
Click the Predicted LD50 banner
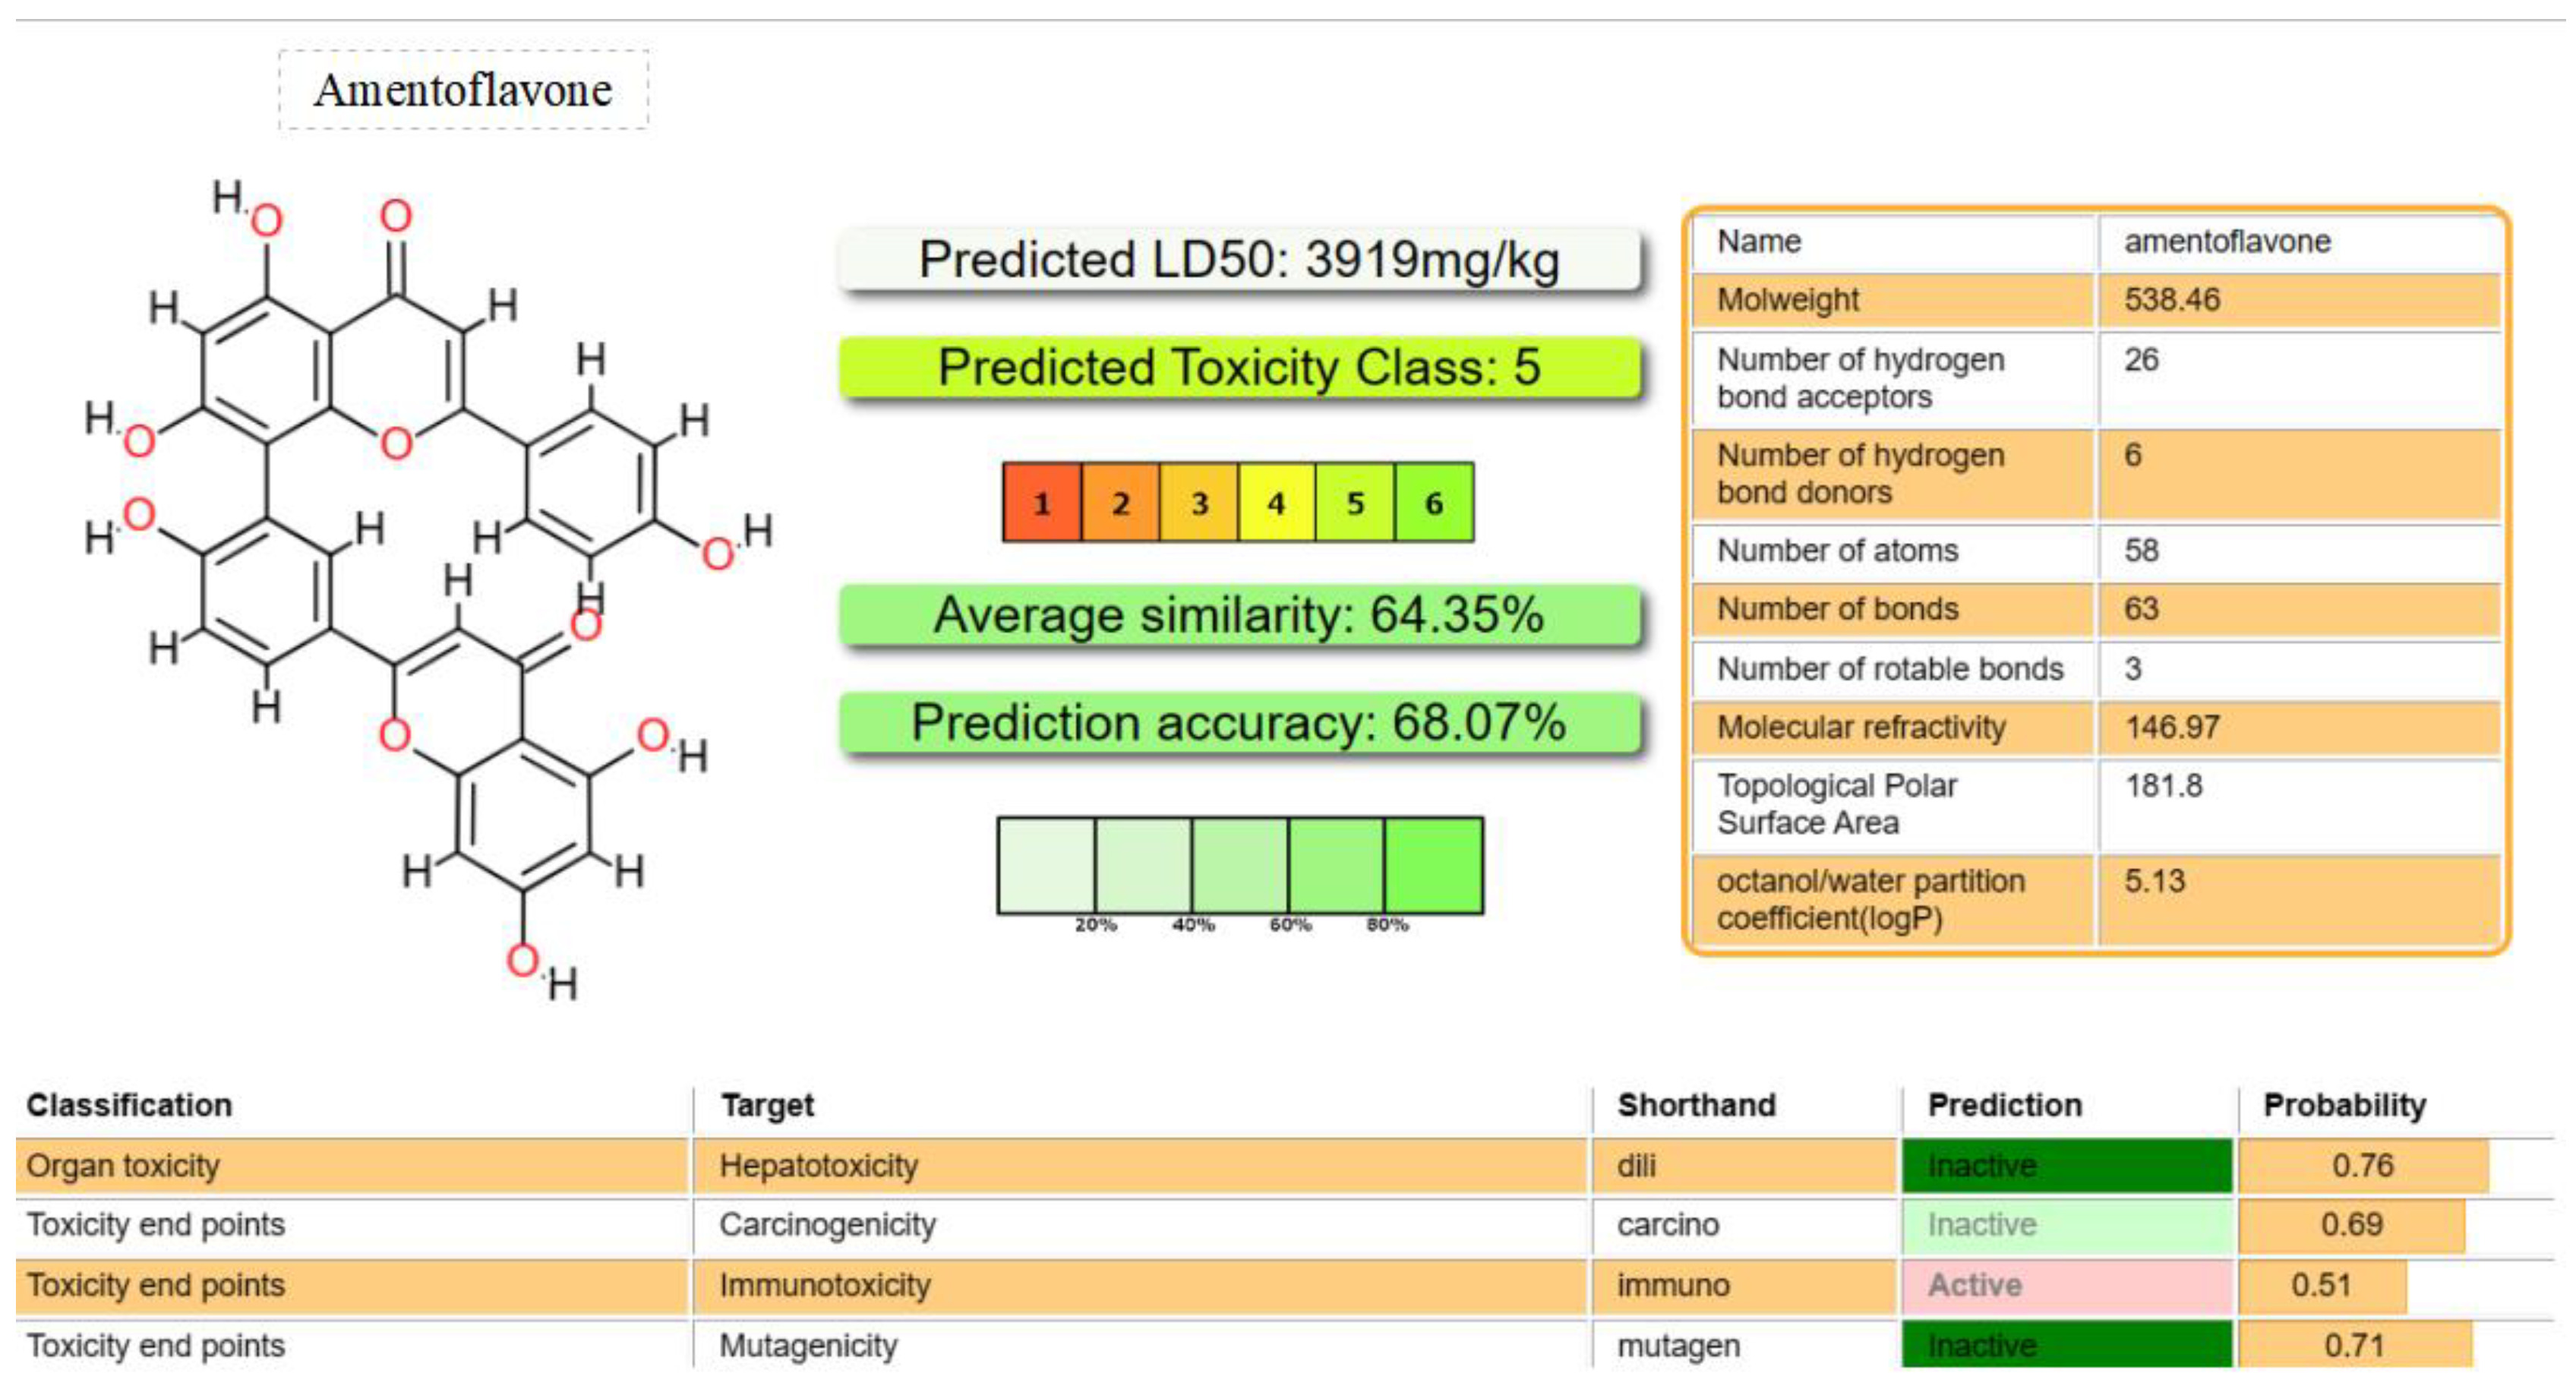coord(1239,260)
